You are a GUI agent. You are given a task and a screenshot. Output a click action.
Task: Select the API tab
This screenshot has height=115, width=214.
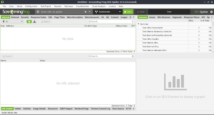tap(203, 17)
